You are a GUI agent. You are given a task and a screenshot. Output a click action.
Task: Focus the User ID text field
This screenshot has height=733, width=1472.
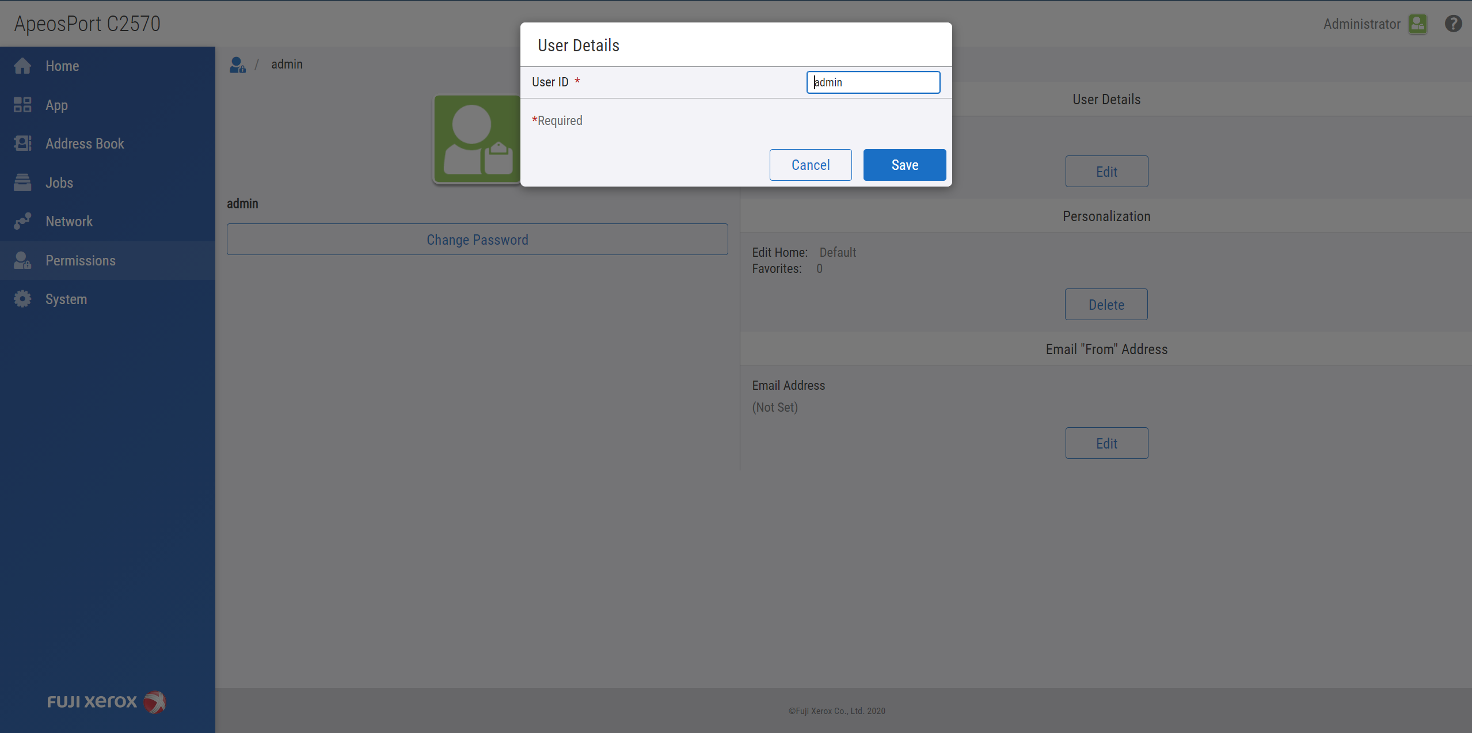(x=873, y=82)
